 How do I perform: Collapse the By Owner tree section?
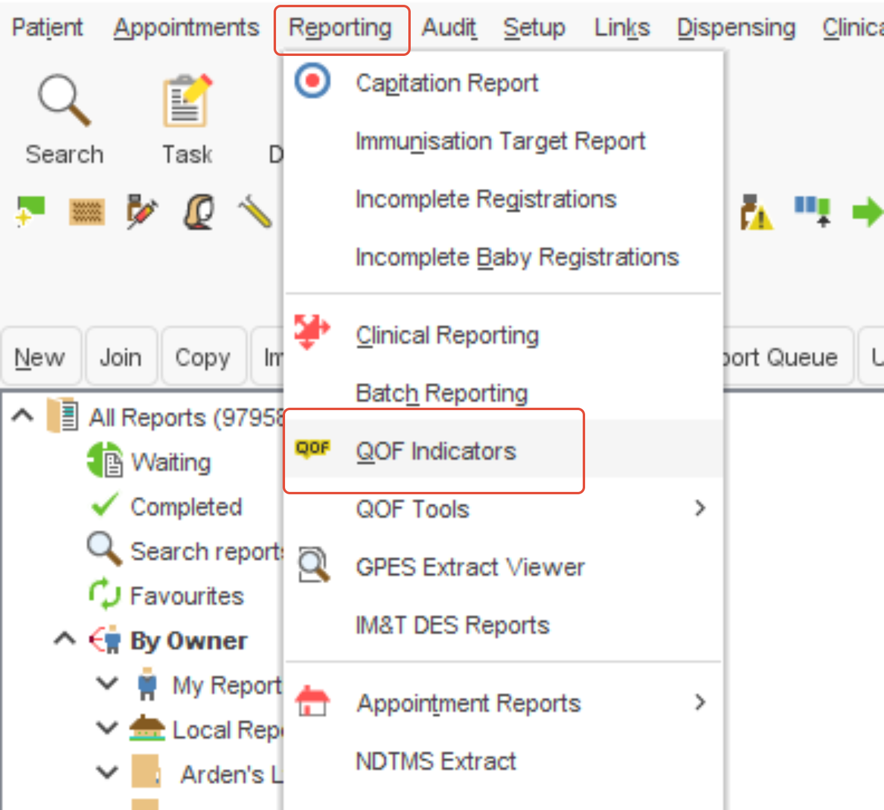tap(63, 639)
